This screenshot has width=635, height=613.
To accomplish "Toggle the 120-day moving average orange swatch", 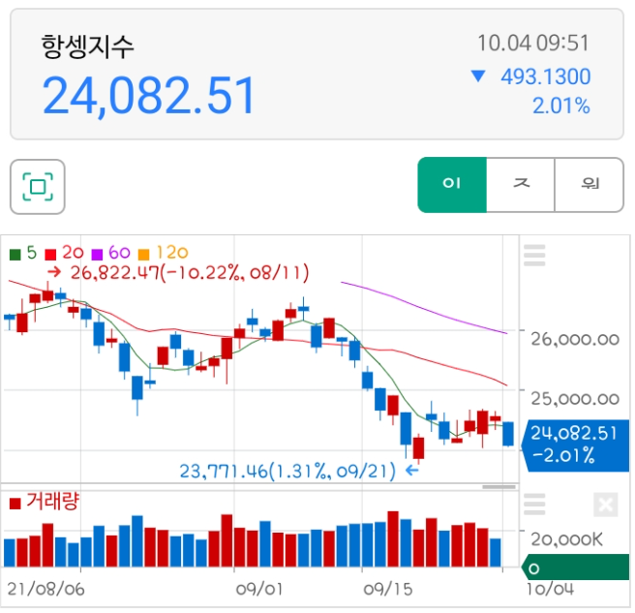I will click(x=144, y=255).
